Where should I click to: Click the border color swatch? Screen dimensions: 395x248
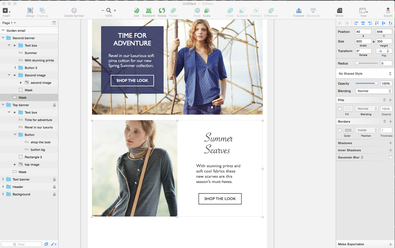coord(348,130)
